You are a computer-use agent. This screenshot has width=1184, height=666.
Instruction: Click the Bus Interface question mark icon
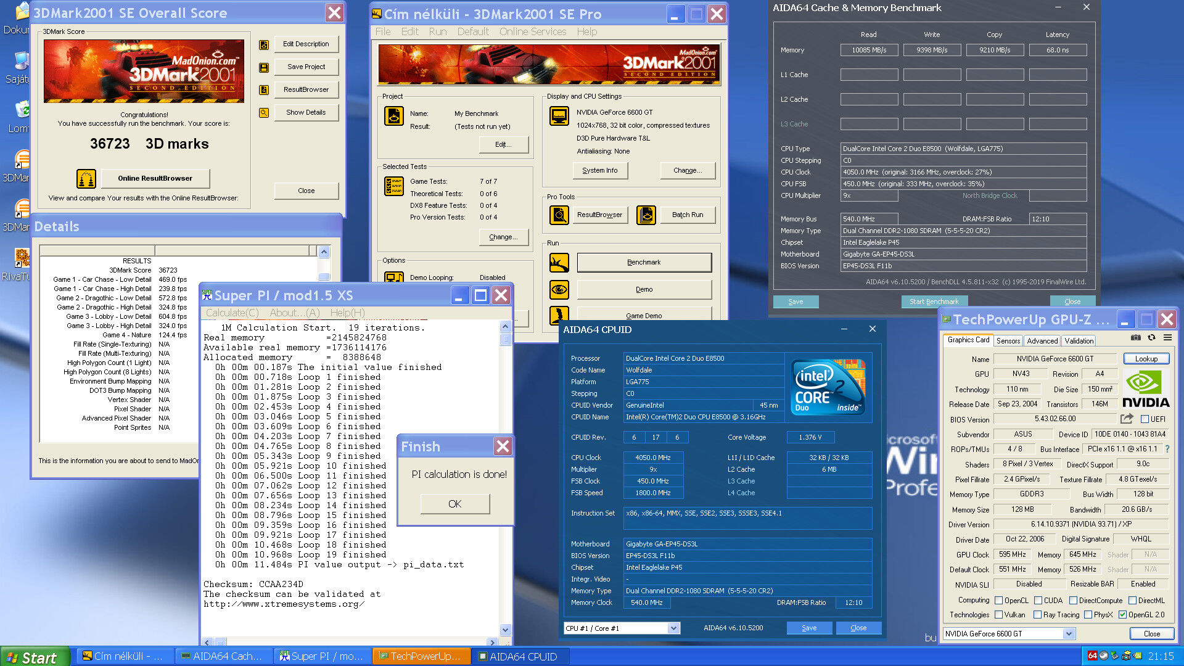coord(1167,449)
